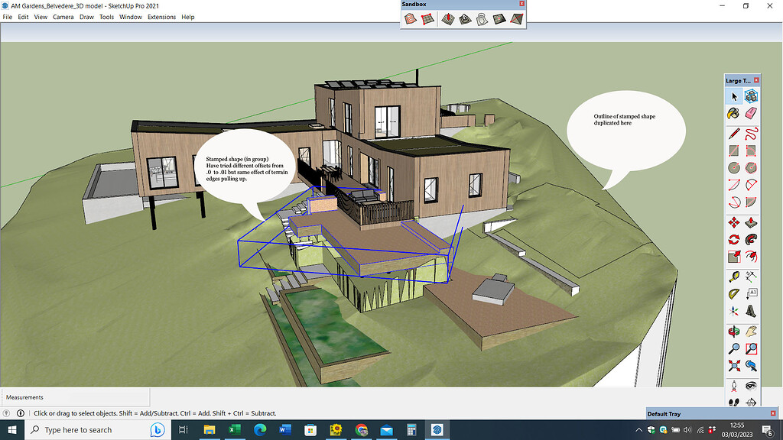Open the Extensions menu
The height and width of the screenshot is (440, 783).
click(x=161, y=16)
